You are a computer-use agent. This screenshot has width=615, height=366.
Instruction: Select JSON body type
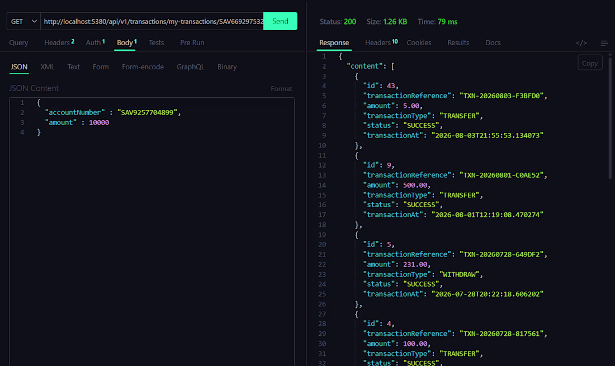tap(19, 66)
